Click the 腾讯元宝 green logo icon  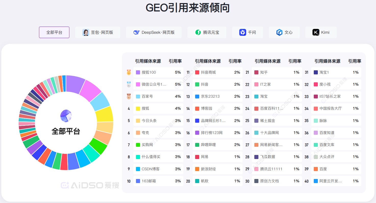(198, 32)
